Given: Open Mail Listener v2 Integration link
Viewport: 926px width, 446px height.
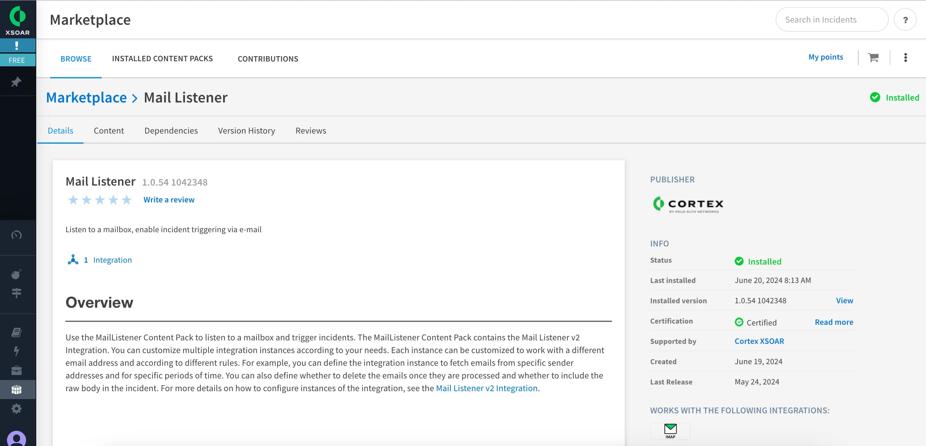Looking at the screenshot, I should tap(487, 388).
